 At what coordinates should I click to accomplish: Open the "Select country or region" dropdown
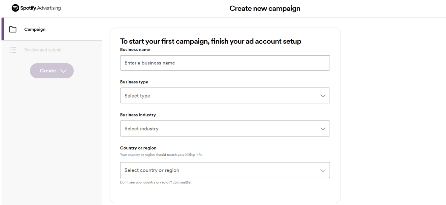pyautogui.click(x=225, y=170)
